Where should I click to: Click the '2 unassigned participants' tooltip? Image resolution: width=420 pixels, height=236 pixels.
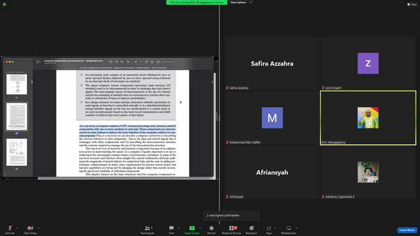coord(232,216)
